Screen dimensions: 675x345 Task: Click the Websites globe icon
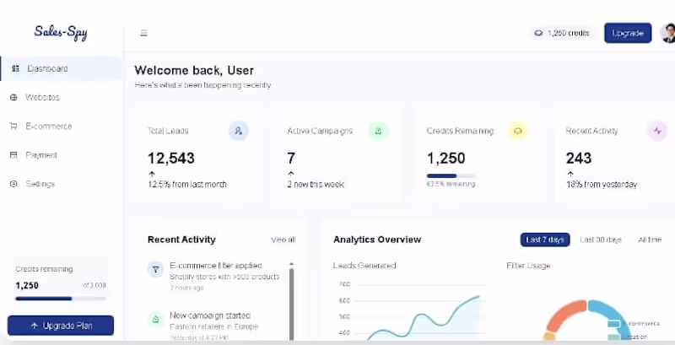pyautogui.click(x=13, y=97)
